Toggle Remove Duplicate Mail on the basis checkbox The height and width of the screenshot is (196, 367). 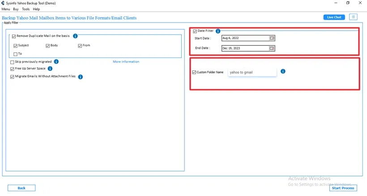pyautogui.click(x=14, y=36)
